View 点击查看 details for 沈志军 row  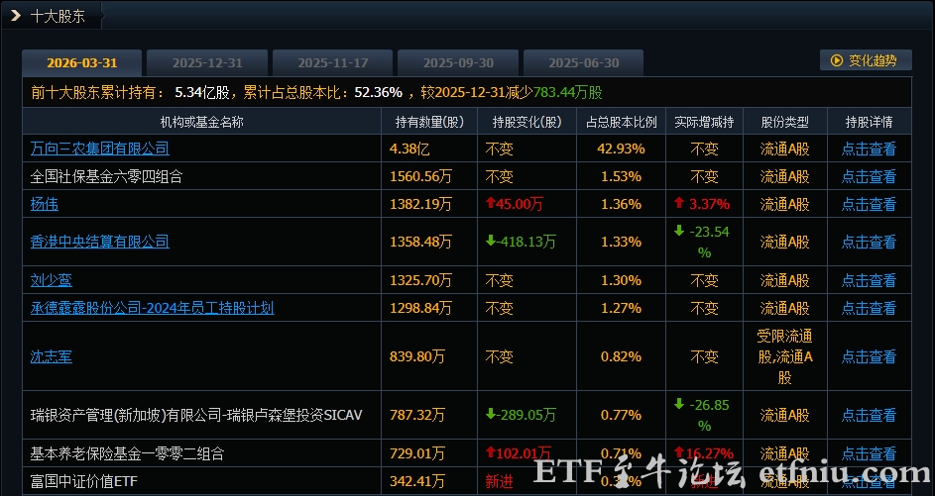[x=869, y=356]
